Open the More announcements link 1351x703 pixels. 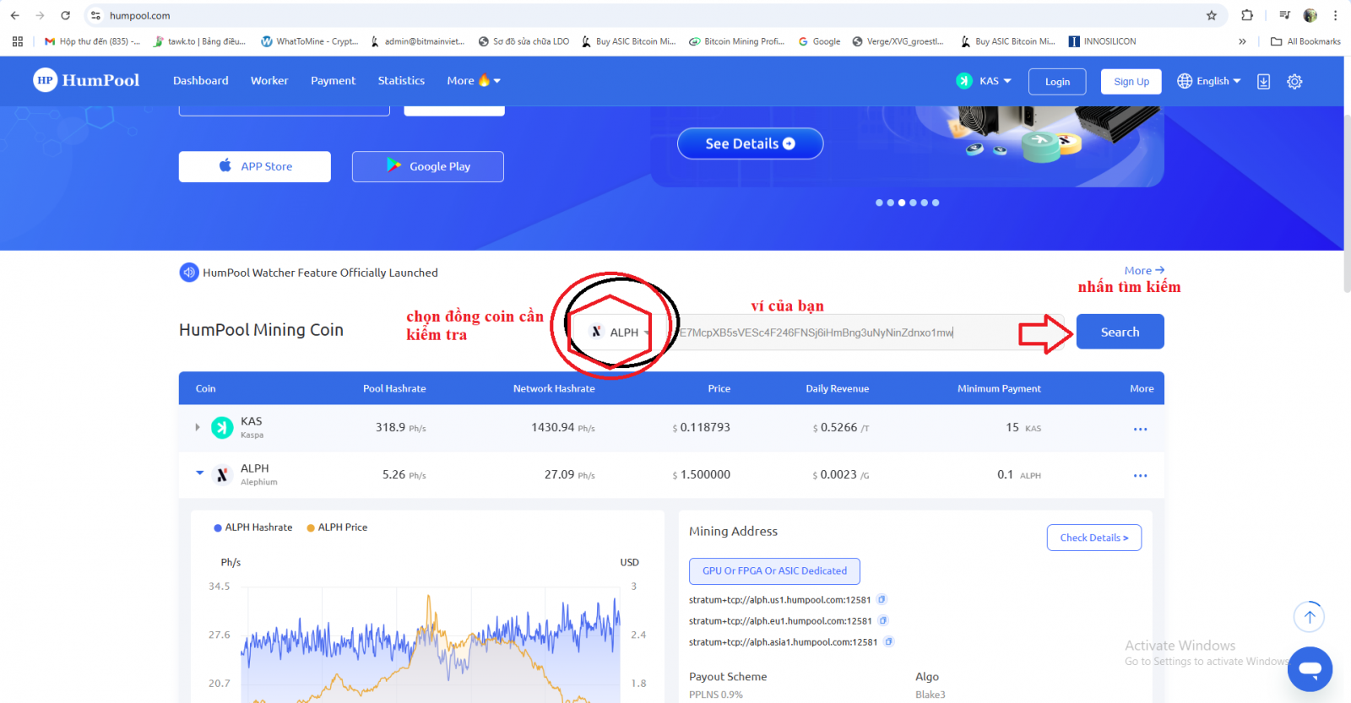[1144, 271]
